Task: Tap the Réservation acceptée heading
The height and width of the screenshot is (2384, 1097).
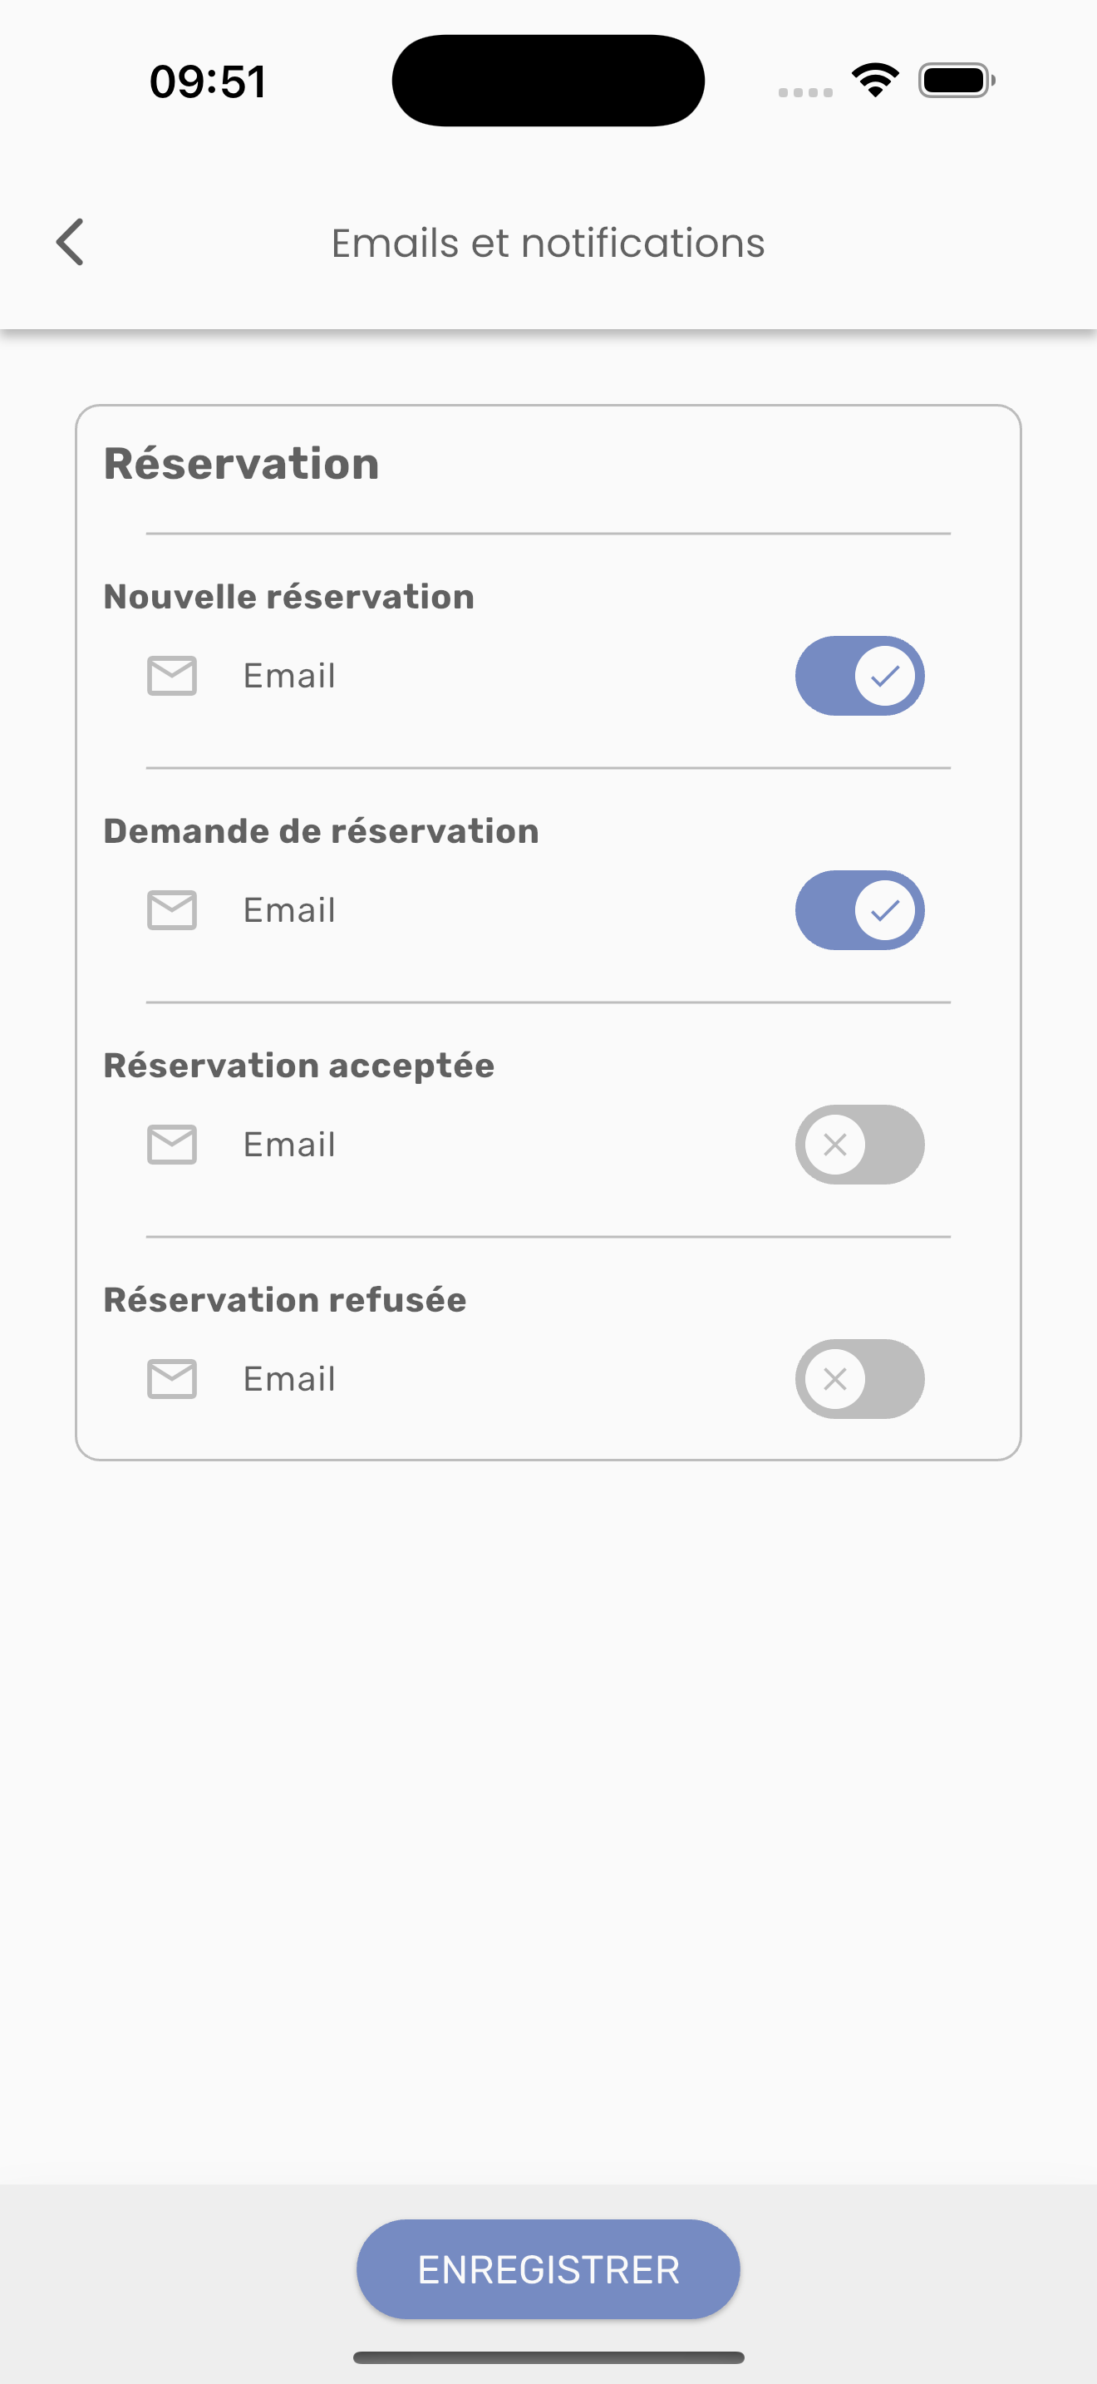Action: tap(298, 1065)
